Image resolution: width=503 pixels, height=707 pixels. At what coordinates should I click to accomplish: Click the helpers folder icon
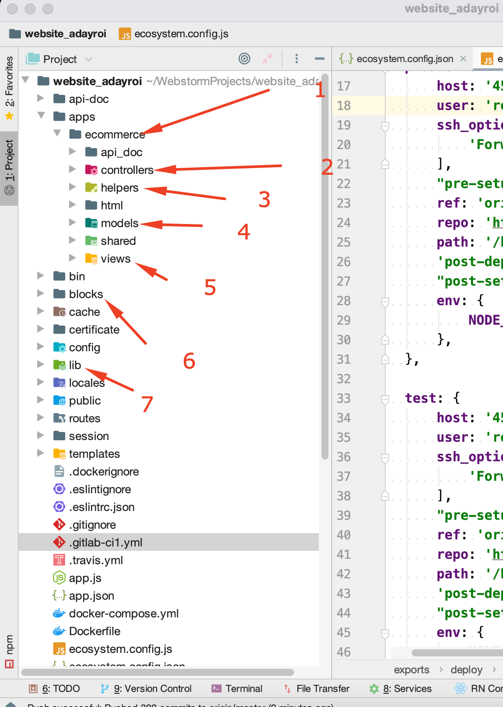tap(91, 188)
